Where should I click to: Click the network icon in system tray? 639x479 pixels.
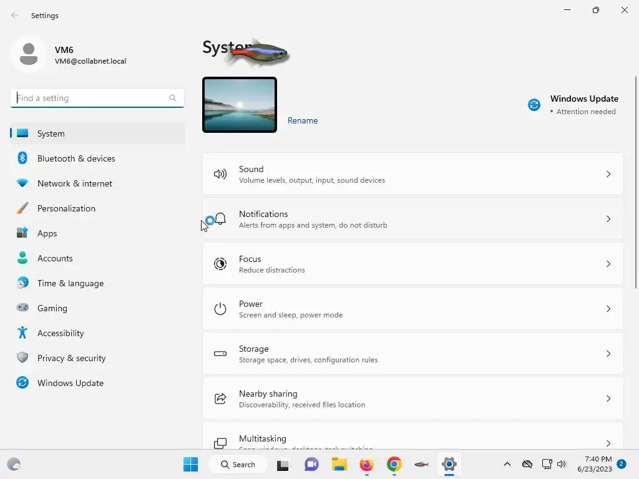coord(547,464)
